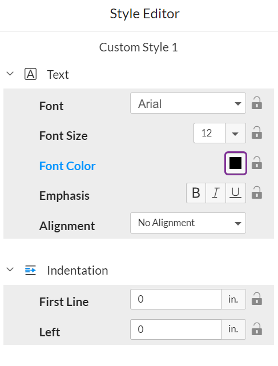Viewport: 278px width, 366px height.
Task: Toggle bold emphasis with the B button
Action: click(196, 193)
